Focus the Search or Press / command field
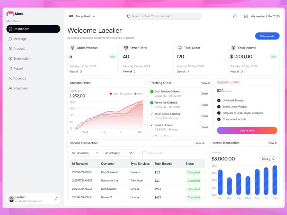The image size is (287, 215). pos(164,16)
